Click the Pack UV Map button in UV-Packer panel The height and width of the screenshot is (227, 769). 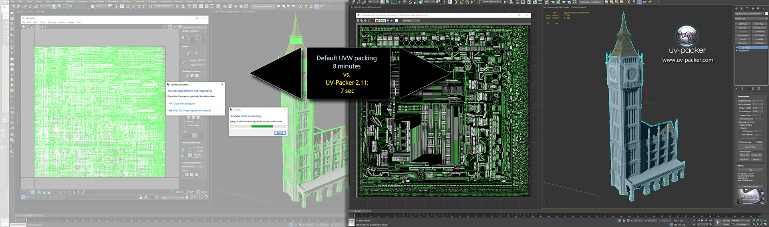click(751, 147)
